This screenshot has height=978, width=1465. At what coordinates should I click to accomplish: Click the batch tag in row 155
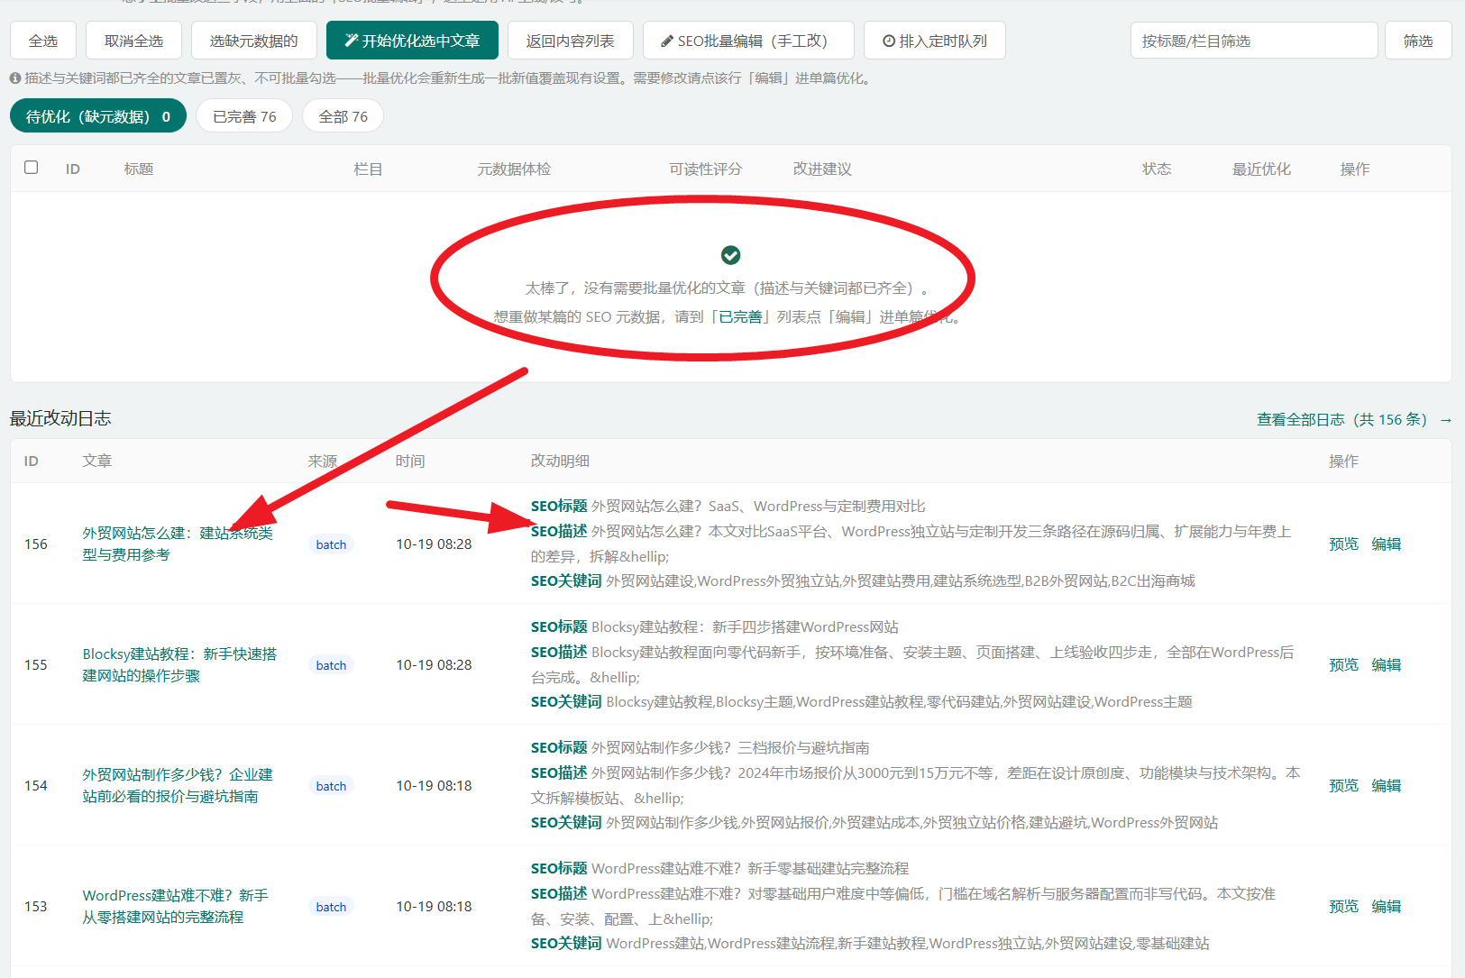click(331, 665)
